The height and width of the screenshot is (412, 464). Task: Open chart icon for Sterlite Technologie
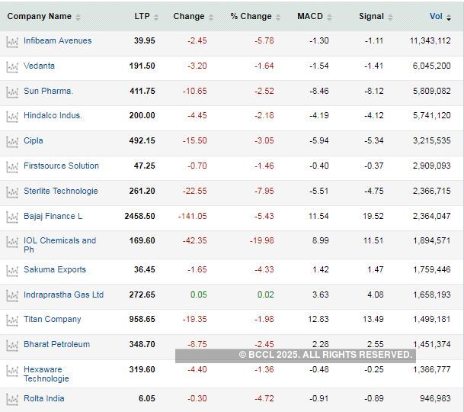pos(12,192)
